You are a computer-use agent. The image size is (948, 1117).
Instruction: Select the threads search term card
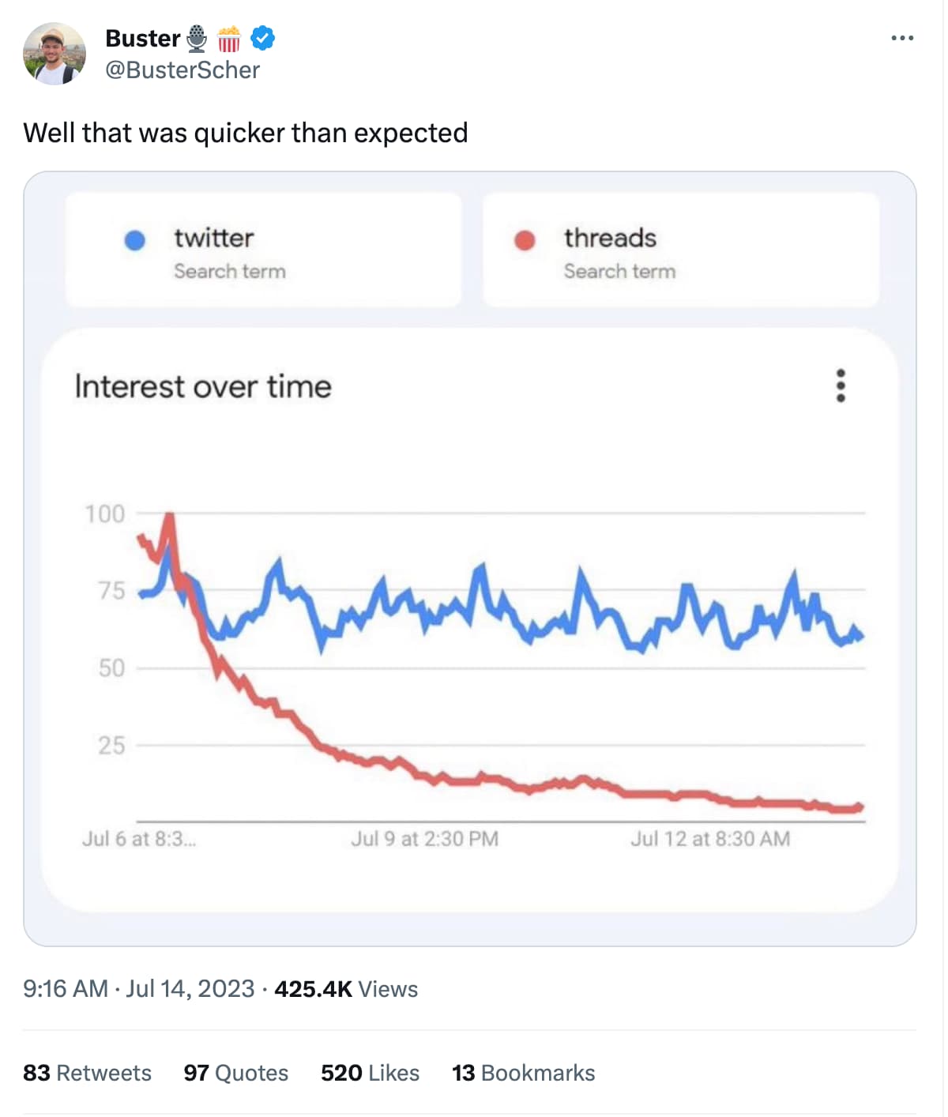coord(680,250)
